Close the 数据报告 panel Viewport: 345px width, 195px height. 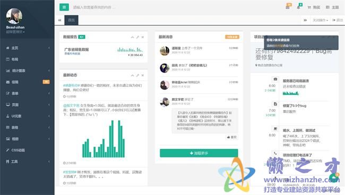point(143,37)
